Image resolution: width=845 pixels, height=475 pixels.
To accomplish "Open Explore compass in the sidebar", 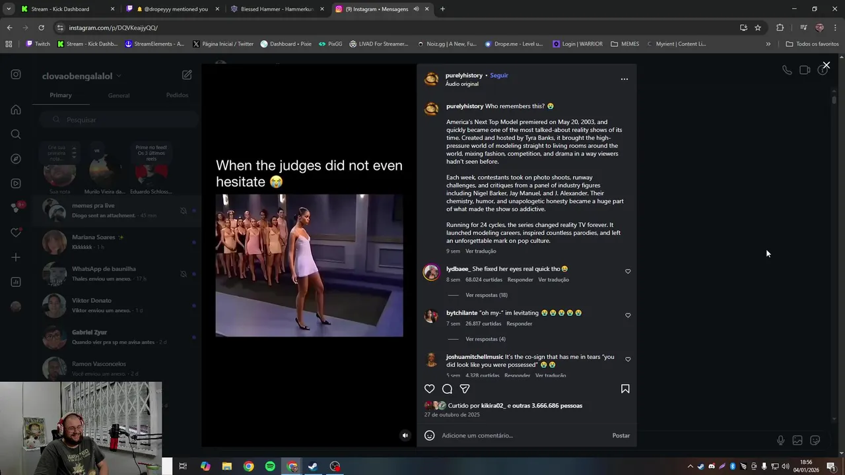I will click(16, 159).
